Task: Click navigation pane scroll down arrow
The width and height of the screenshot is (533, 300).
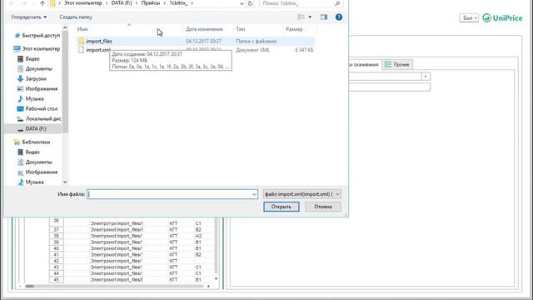Action: pos(65,182)
